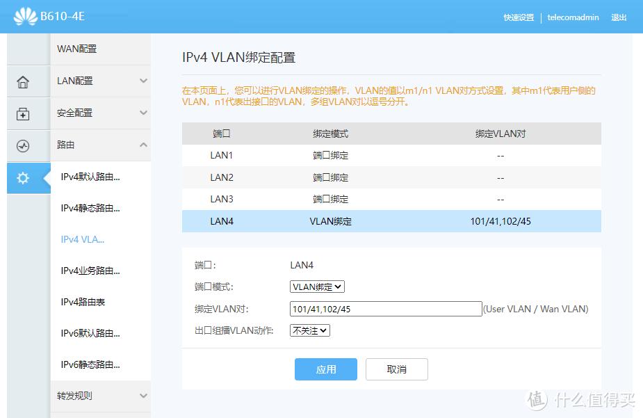Collapse the 路由 section

[101, 145]
